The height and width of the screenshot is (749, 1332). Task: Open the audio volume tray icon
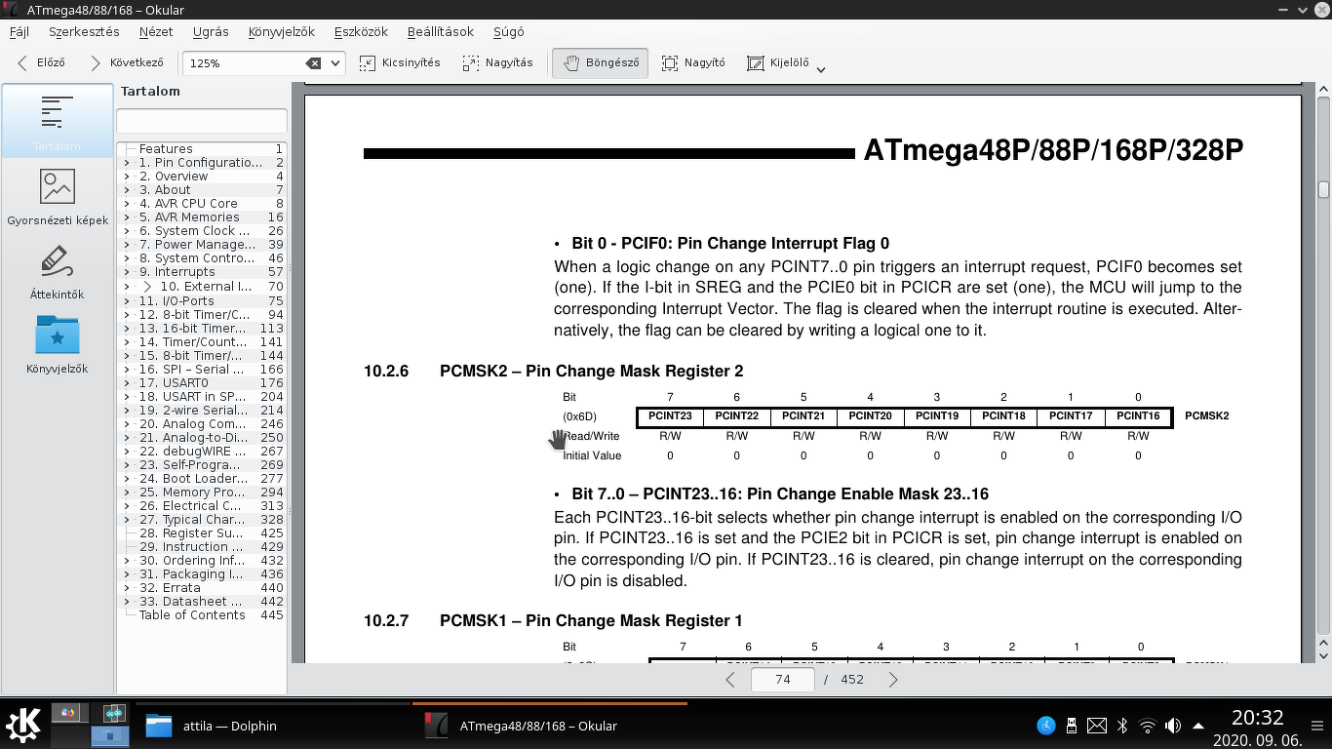click(1173, 726)
